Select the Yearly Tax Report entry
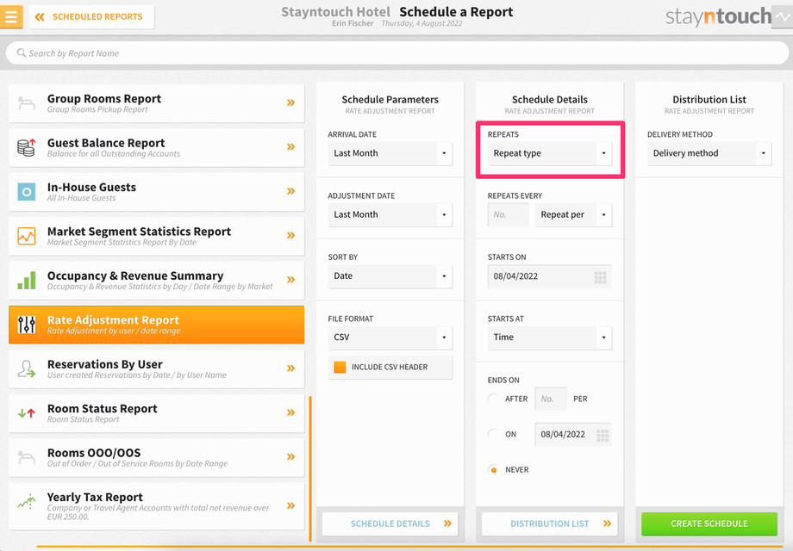Screen dimensions: 793x551 [x=157, y=506]
